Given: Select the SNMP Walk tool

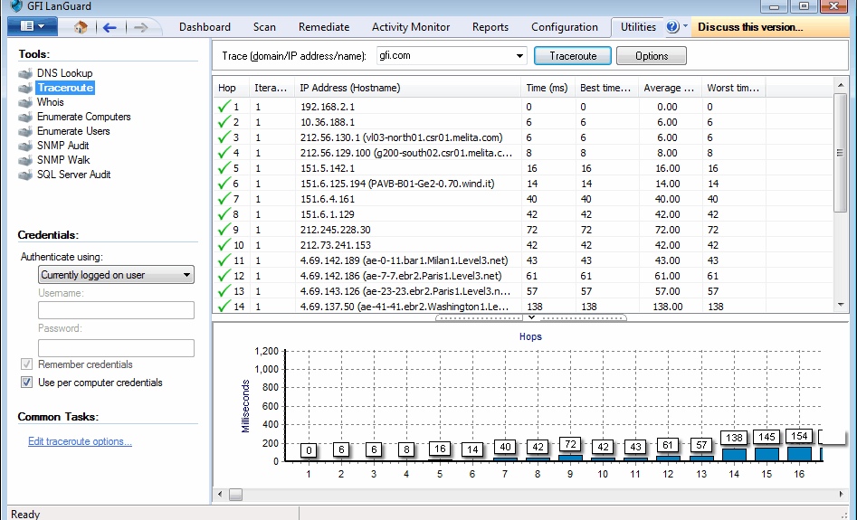Looking at the screenshot, I should [x=63, y=160].
